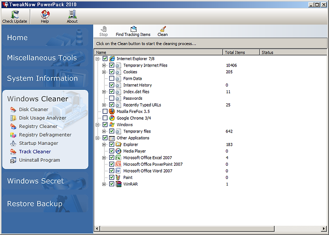
Task: Click the Google Chrome 3/4 icon
Action: click(112, 118)
